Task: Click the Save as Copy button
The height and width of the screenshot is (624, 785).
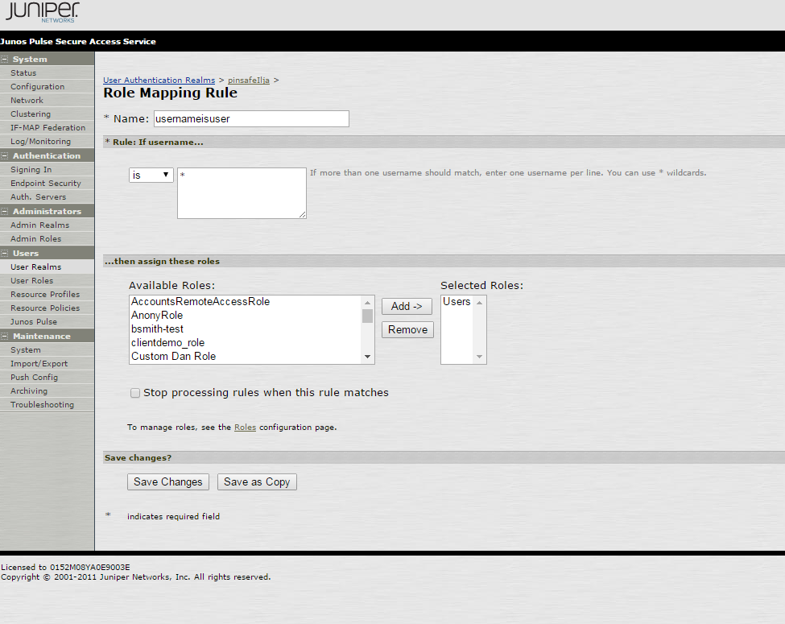Action: [257, 481]
